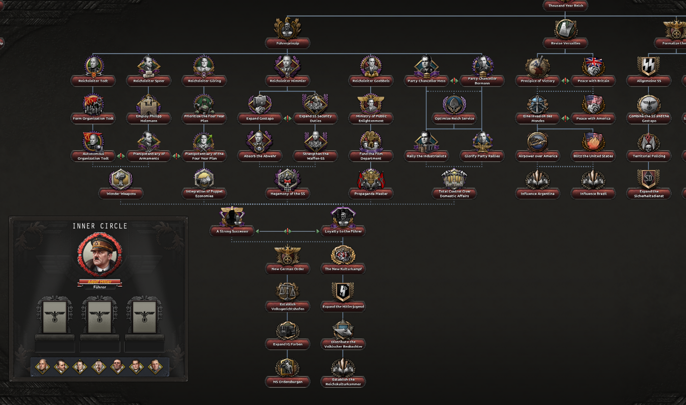This screenshot has height=405, width=686.
Task: Choose the Influence Brazil focus
Action: pyautogui.click(x=593, y=183)
